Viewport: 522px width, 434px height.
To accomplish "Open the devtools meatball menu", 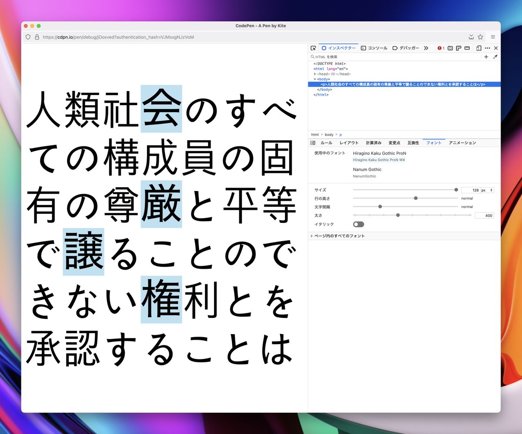I will tap(488, 48).
